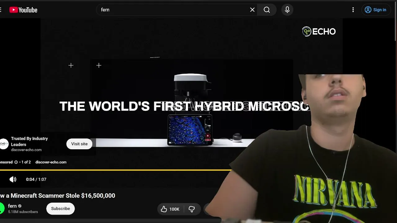
Task: Click the 0:04 / 1:07 time display
Action: 36,179
